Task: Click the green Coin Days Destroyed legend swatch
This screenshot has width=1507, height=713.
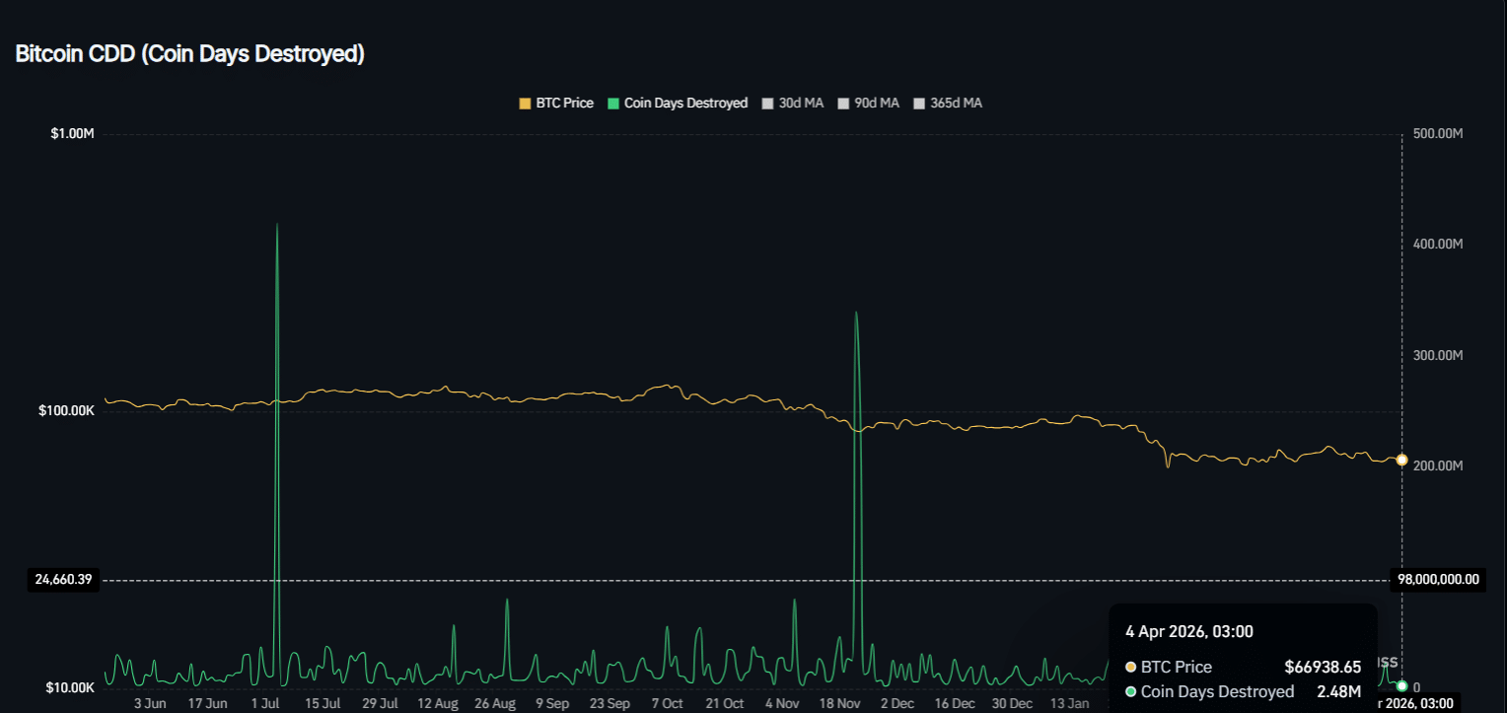Action: (x=613, y=103)
